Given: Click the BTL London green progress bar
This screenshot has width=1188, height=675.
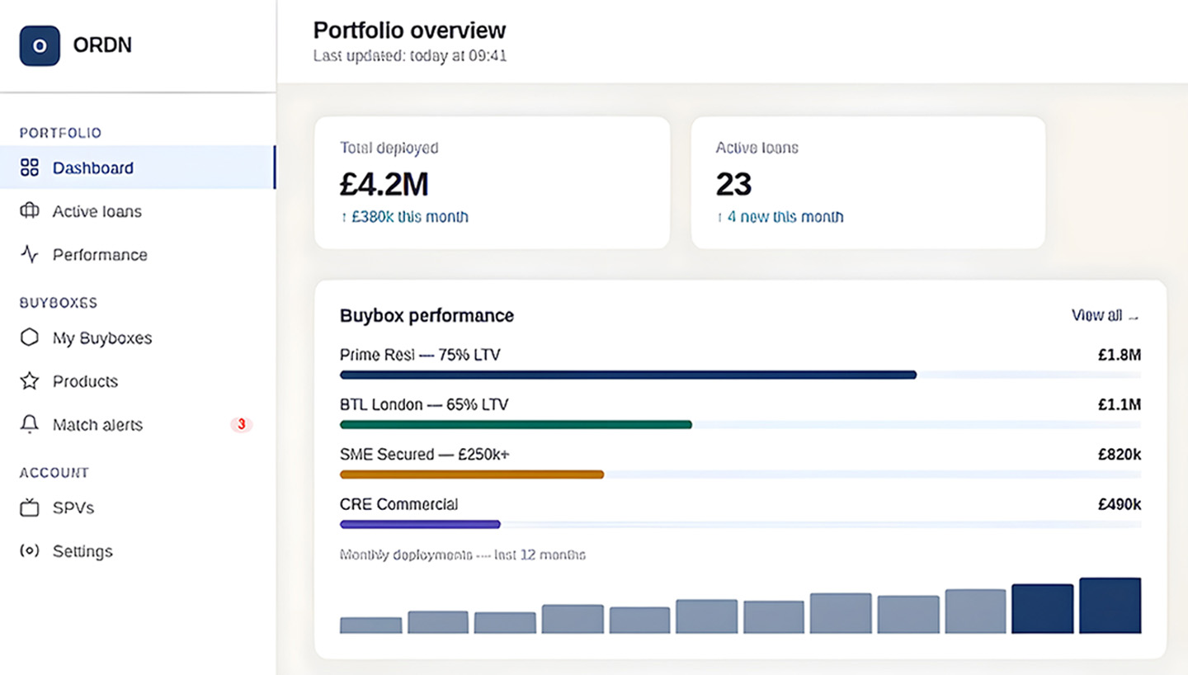Looking at the screenshot, I should pos(516,424).
